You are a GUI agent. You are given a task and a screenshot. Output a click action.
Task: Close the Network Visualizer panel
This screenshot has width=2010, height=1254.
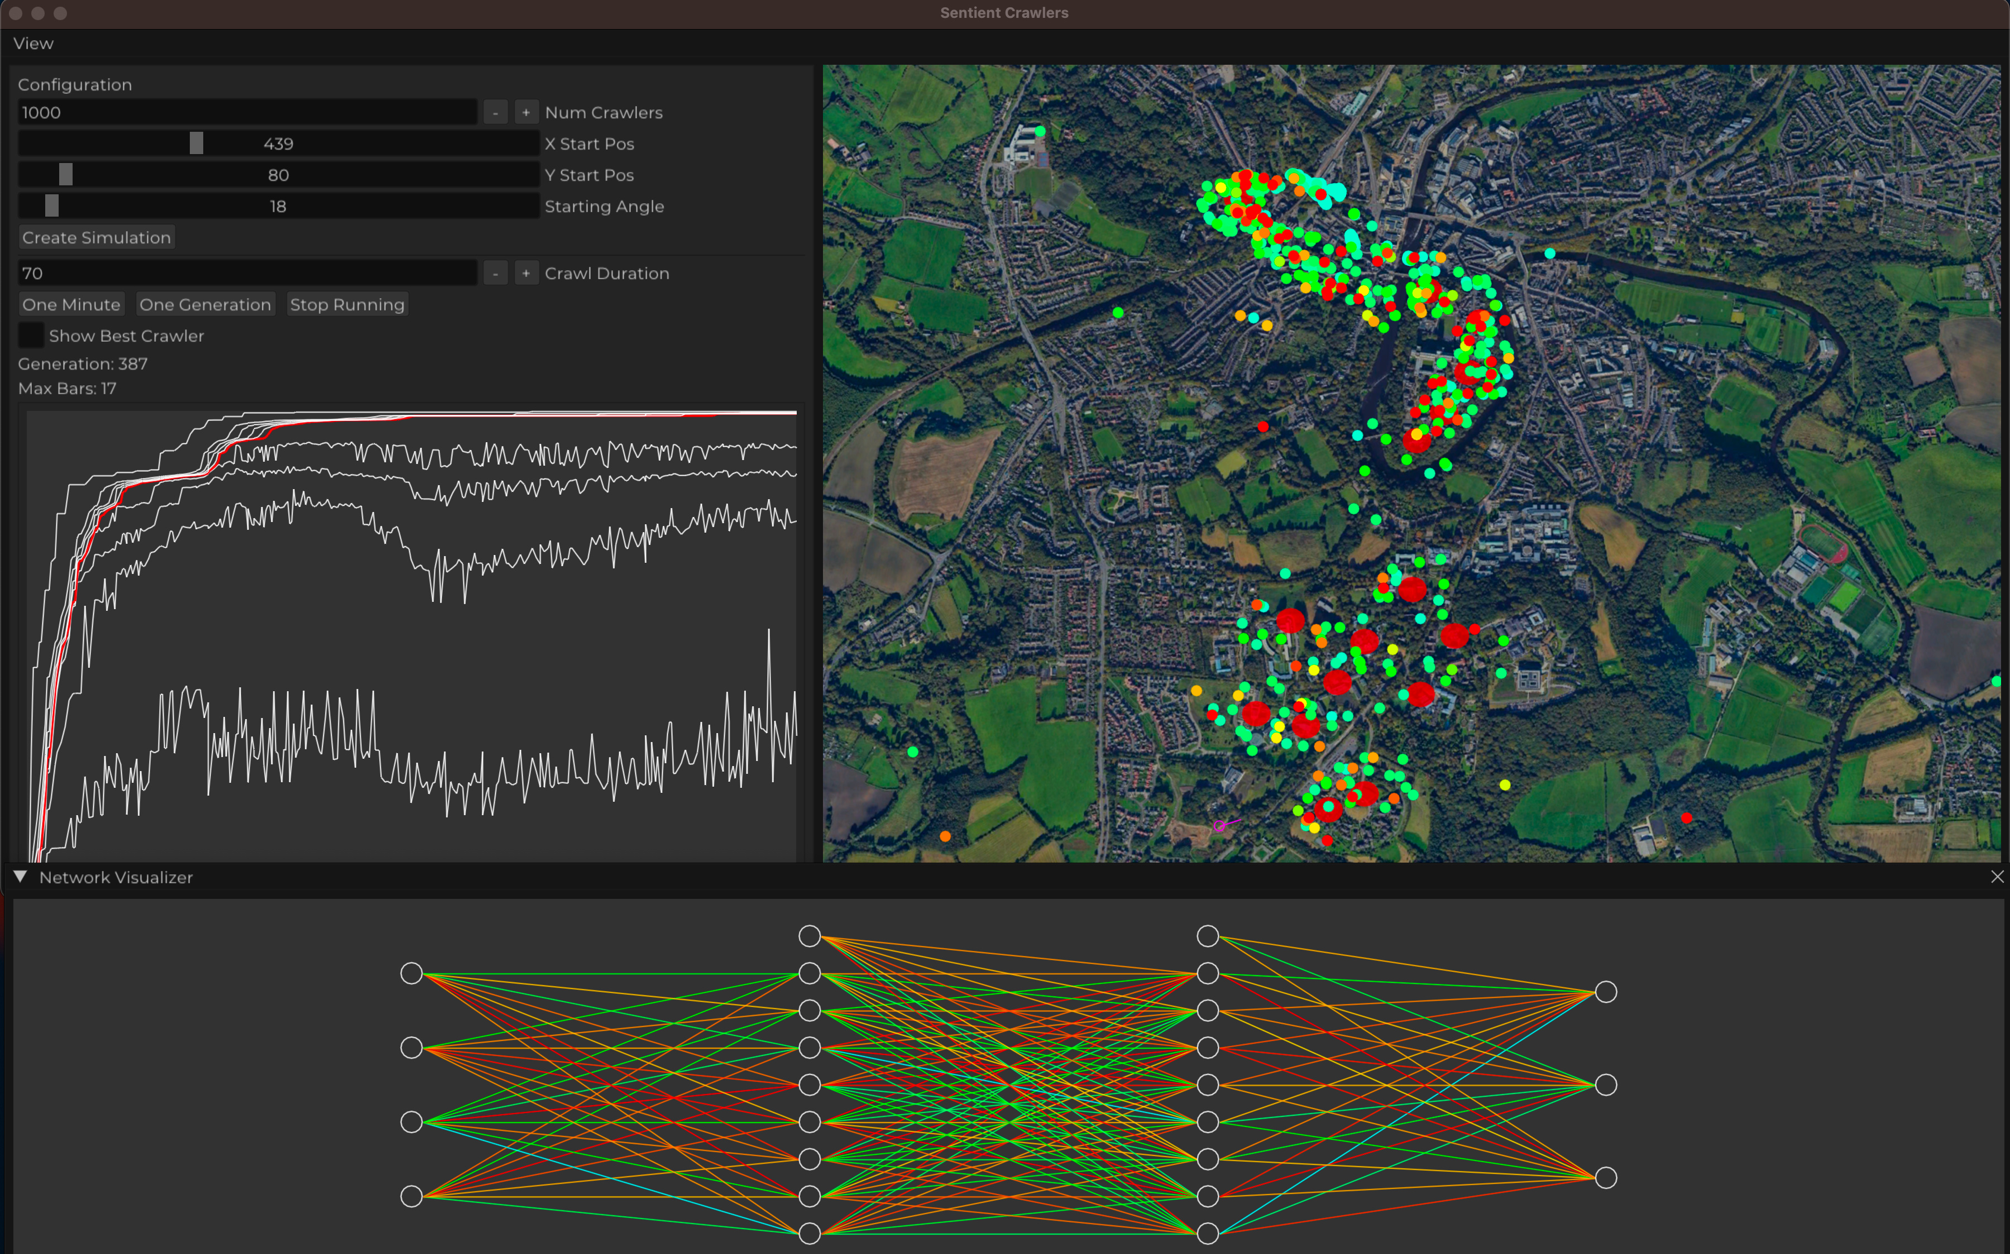1997,877
